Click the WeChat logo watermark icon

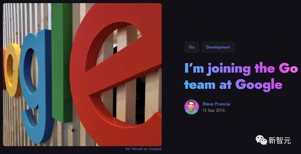tap(261, 140)
